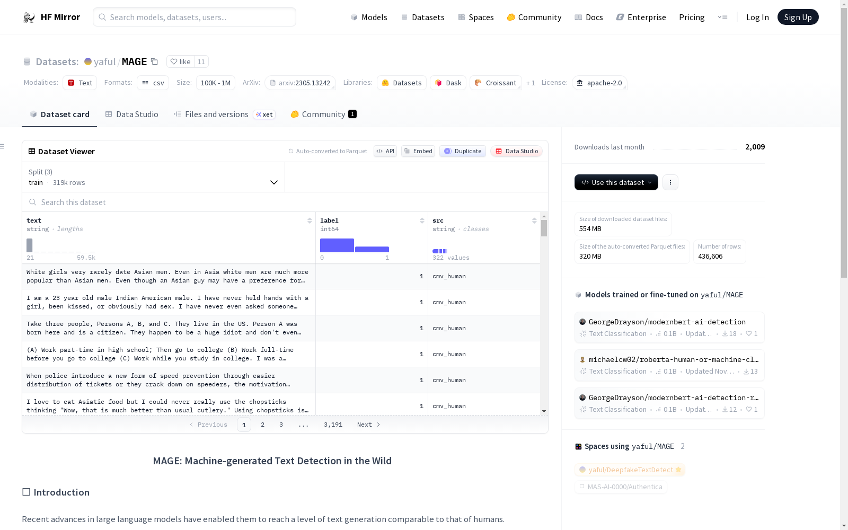Expand the Split train dropdown
The image size is (848, 530).
pyautogui.click(x=154, y=177)
